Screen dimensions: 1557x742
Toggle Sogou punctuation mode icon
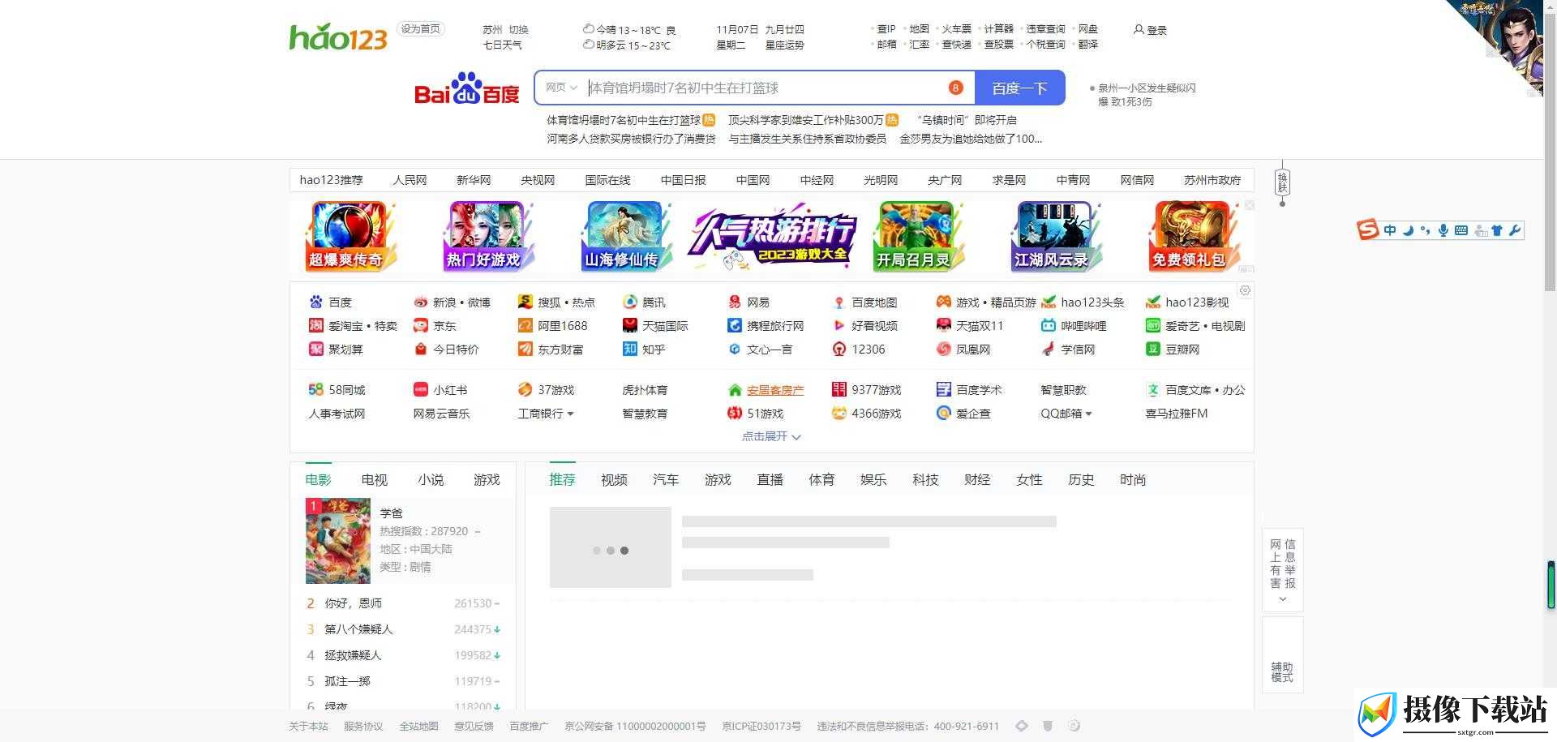tap(1426, 230)
